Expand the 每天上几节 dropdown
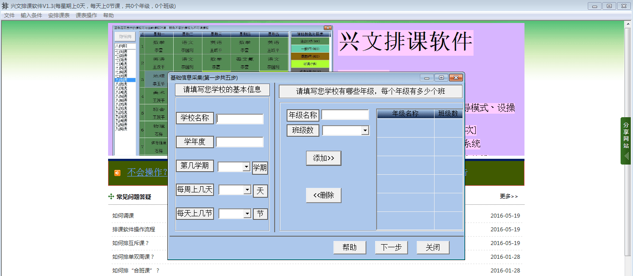Screen dimensions: 633x276 pos(248,214)
